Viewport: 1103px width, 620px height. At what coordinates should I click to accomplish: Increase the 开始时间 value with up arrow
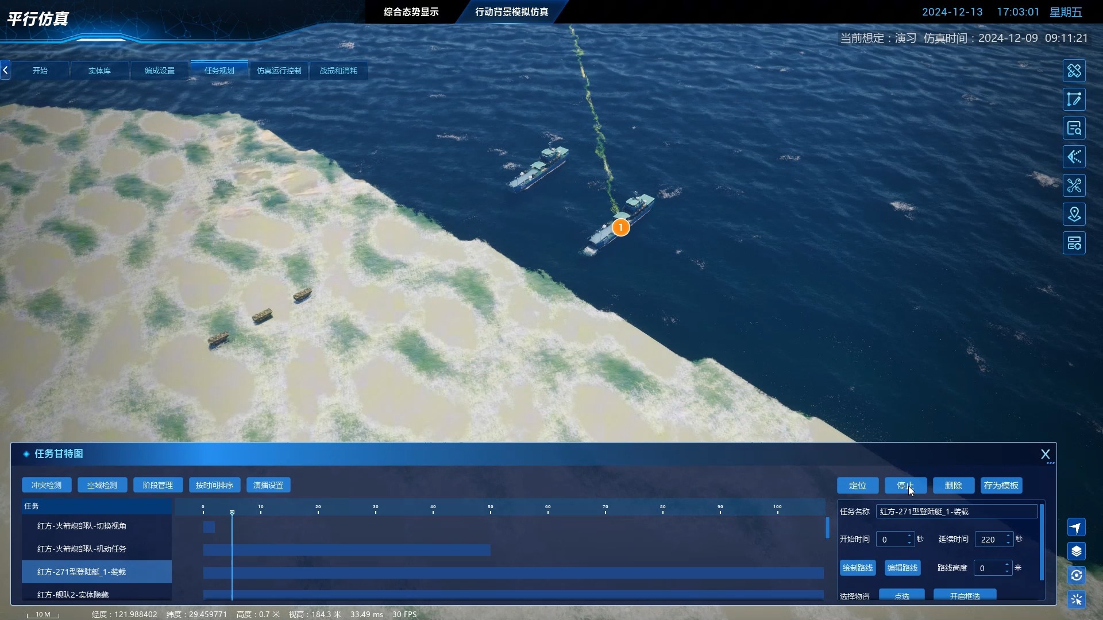pos(909,536)
